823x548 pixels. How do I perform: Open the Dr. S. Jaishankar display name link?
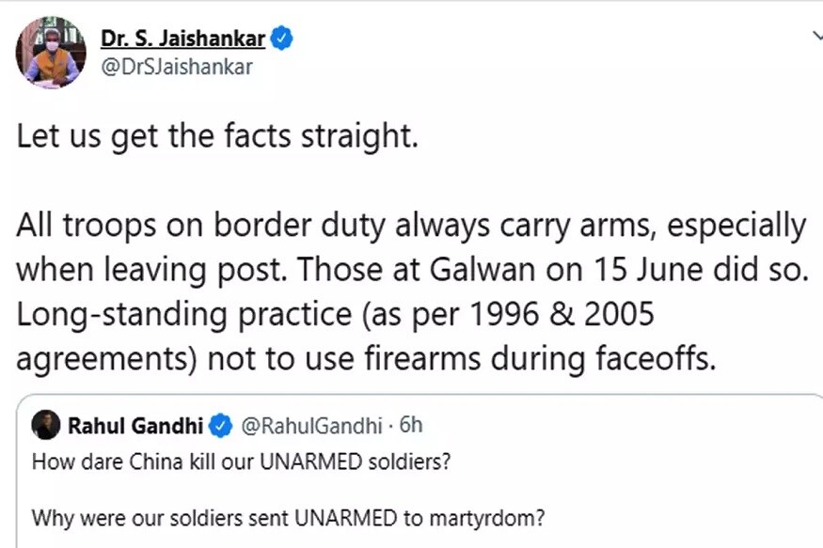(x=182, y=39)
